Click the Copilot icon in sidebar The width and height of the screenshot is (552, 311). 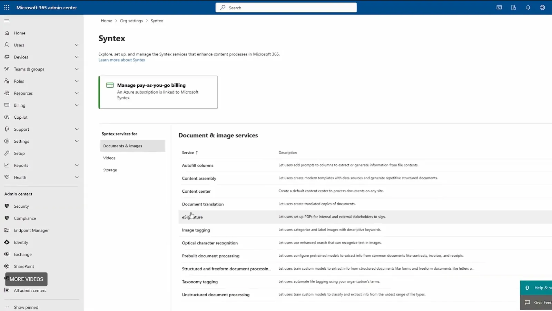[7, 117]
